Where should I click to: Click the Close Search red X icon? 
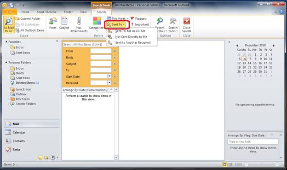click(187, 21)
